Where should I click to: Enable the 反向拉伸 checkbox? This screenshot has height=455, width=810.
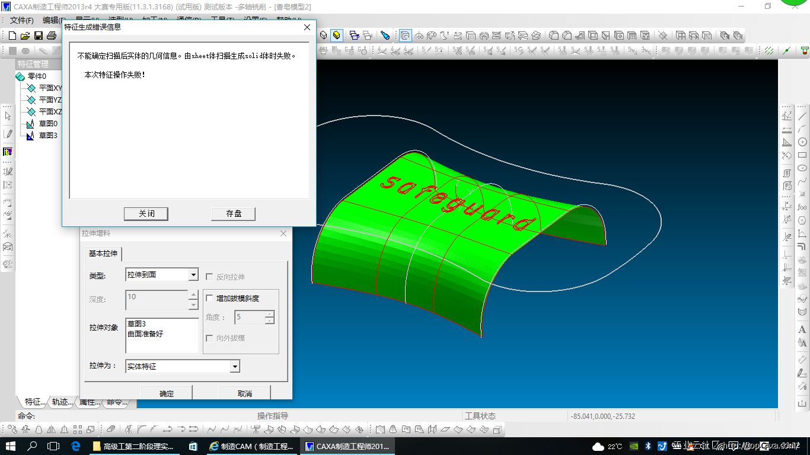pos(209,277)
